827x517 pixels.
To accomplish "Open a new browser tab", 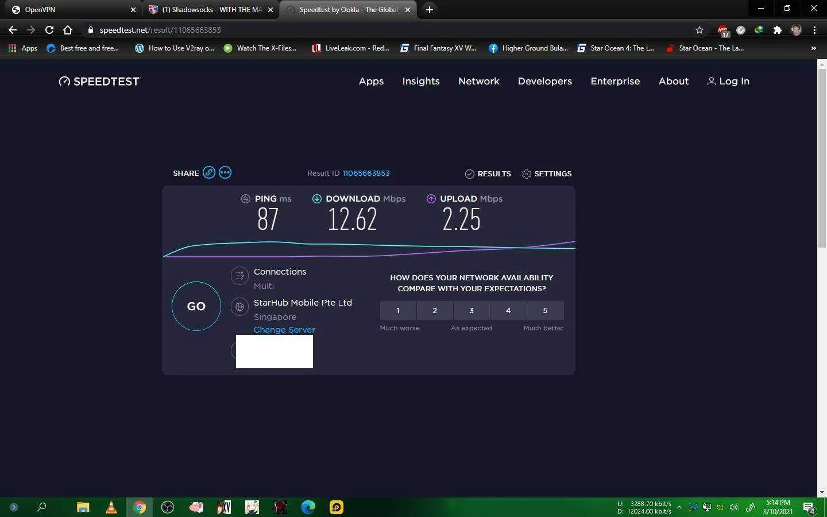I will [x=429, y=10].
